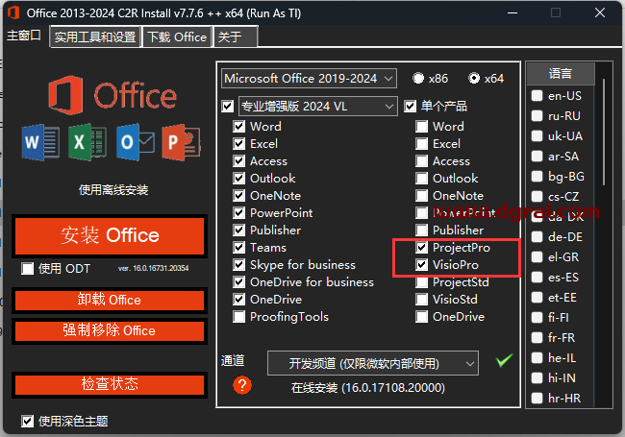Click the 卸载 Office button
Screen dimensions: 625x437
pyautogui.click(x=110, y=300)
